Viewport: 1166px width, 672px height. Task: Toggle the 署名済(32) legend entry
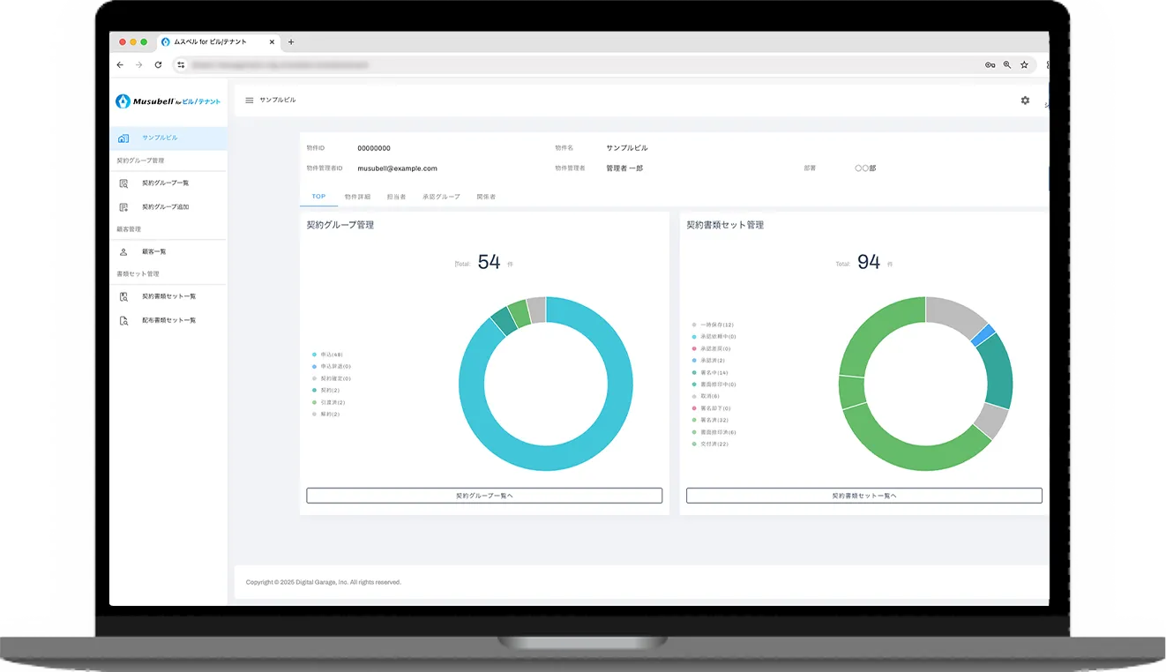(713, 421)
